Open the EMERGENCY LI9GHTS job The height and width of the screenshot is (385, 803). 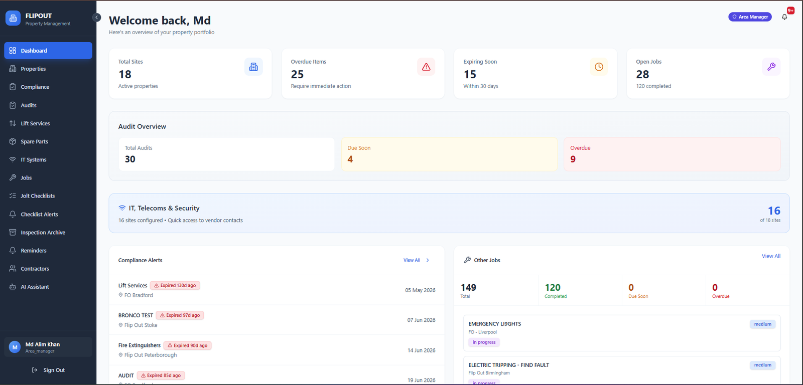(x=622, y=333)
